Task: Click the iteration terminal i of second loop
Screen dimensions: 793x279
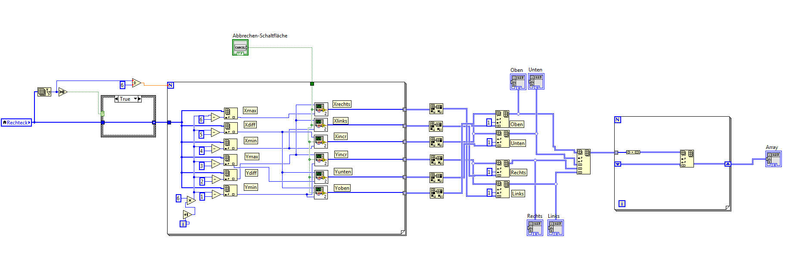Action: coord(622,204)
